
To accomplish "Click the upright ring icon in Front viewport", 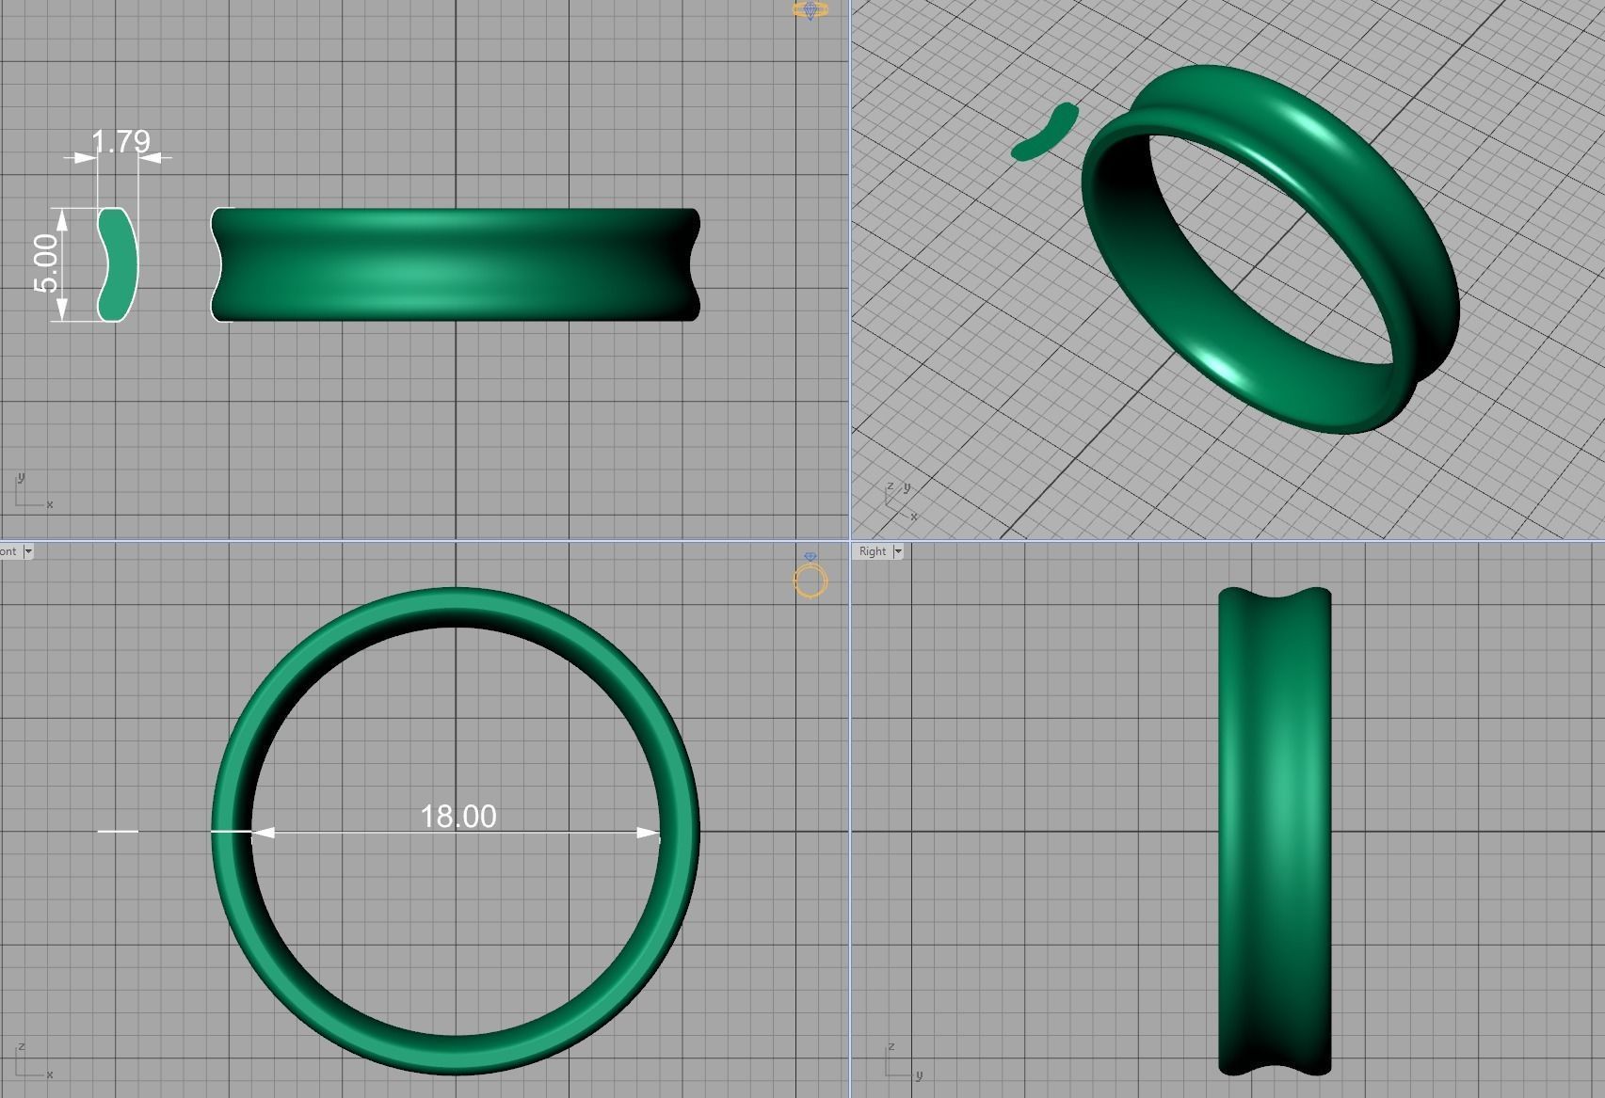I will pos(811,578).
